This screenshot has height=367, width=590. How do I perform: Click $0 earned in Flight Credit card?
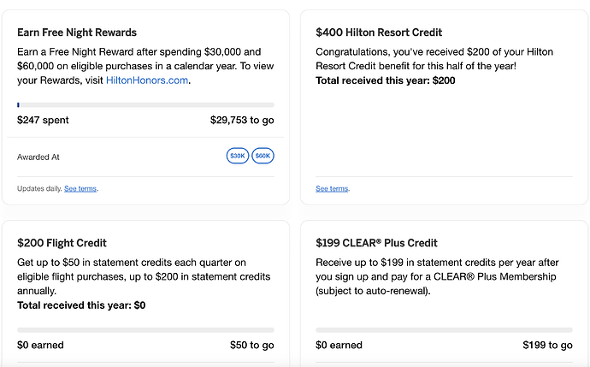pyautogui.click(x=40, y=346)
